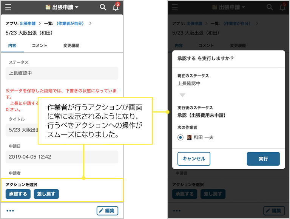
Task: Open three-dots more menu in left screen
Action: click(x=10, y=211)
